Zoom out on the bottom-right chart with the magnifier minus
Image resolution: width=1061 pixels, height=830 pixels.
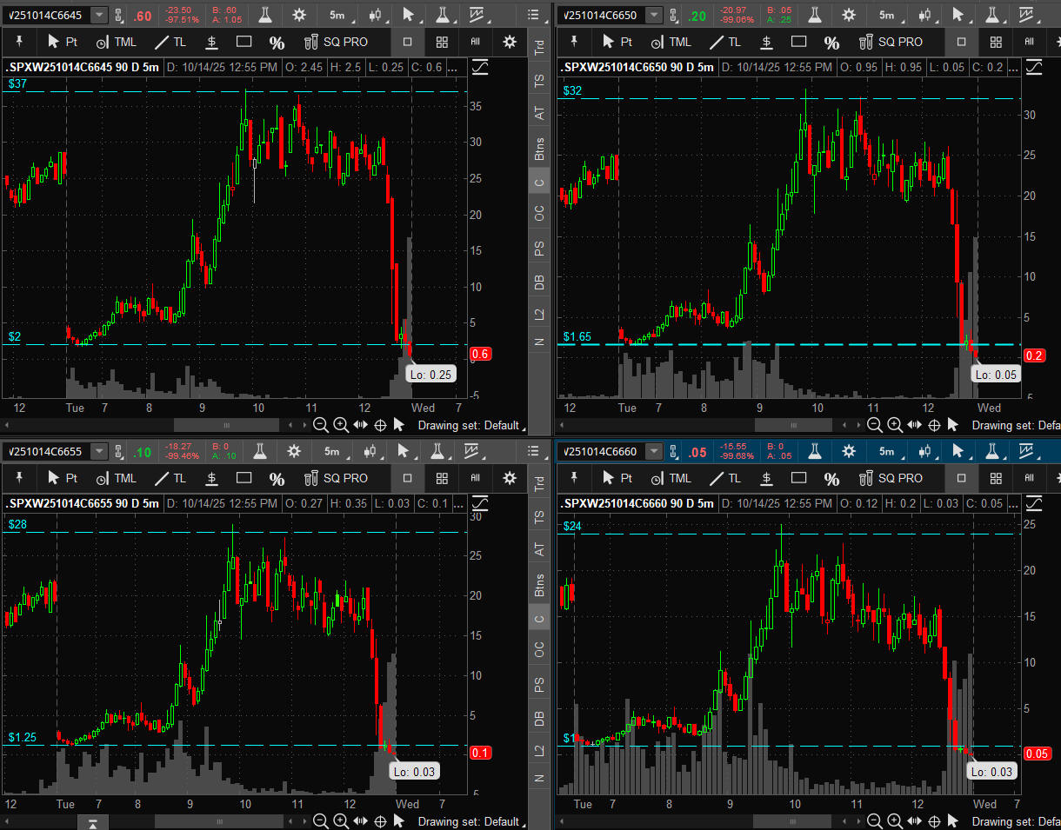(x=874, y=821)
